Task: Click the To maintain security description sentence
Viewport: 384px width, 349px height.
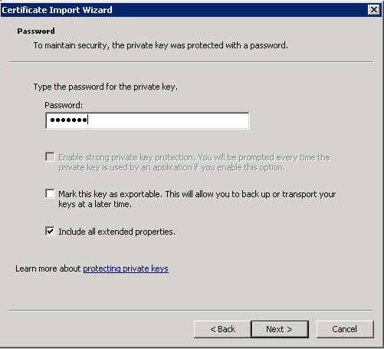Action: point(161,45)
